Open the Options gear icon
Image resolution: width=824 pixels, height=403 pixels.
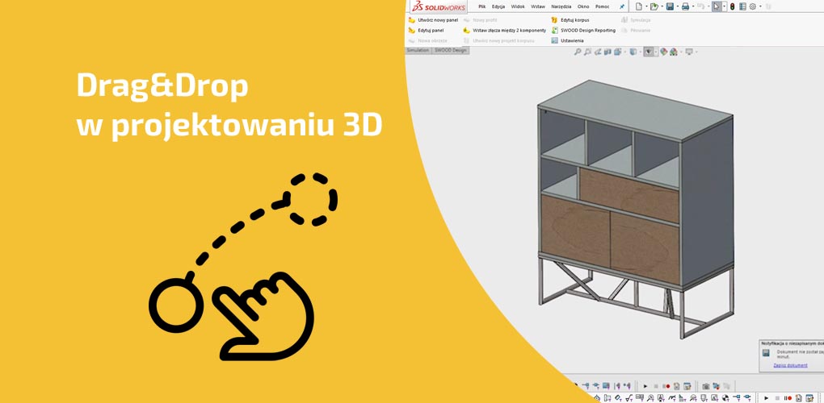(753, 6)
